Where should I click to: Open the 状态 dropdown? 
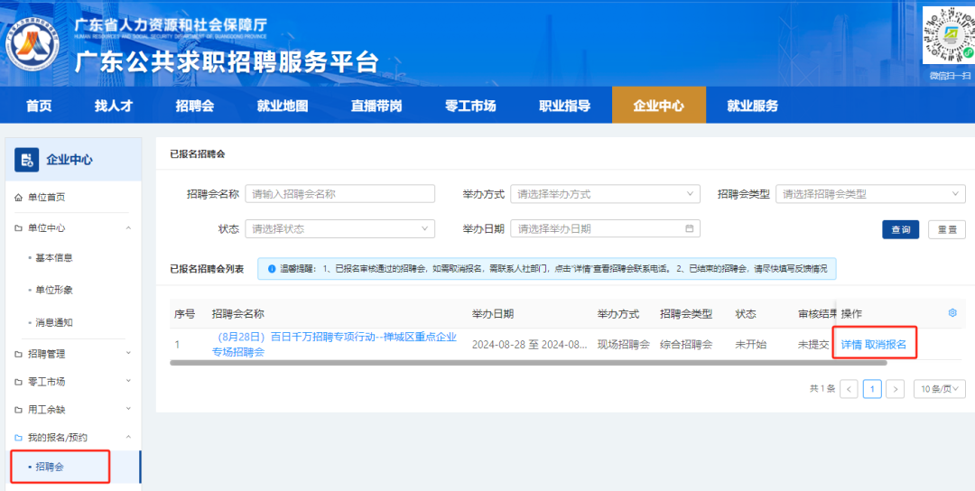point(340,228)
